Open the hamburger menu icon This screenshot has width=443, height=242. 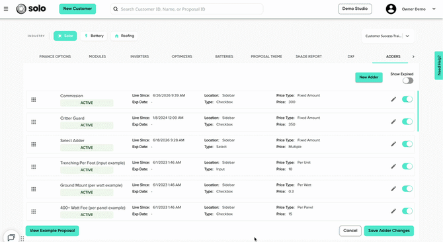click(6, 9)
